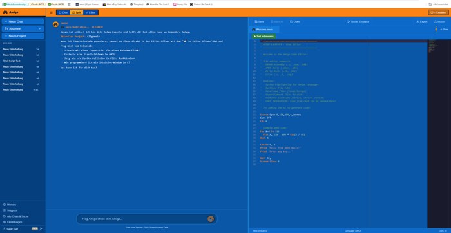Click the Amigo gamepad logo in the sidebar header
Screen dimensions: 451x233
[x=5, y=12]
